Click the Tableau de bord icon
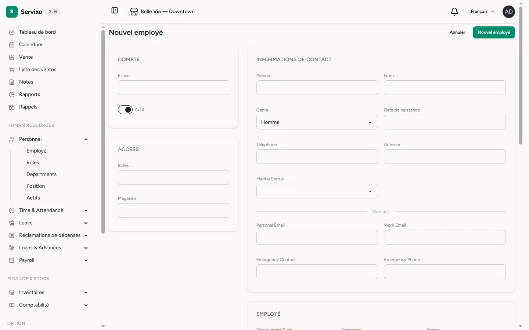529x330 pixels. (12, 32)
